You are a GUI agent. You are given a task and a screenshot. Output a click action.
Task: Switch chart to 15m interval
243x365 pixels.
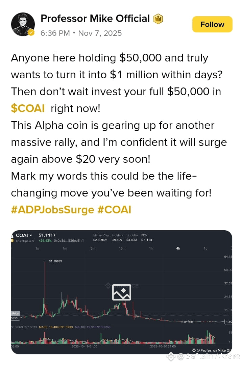tap(122, 249)
